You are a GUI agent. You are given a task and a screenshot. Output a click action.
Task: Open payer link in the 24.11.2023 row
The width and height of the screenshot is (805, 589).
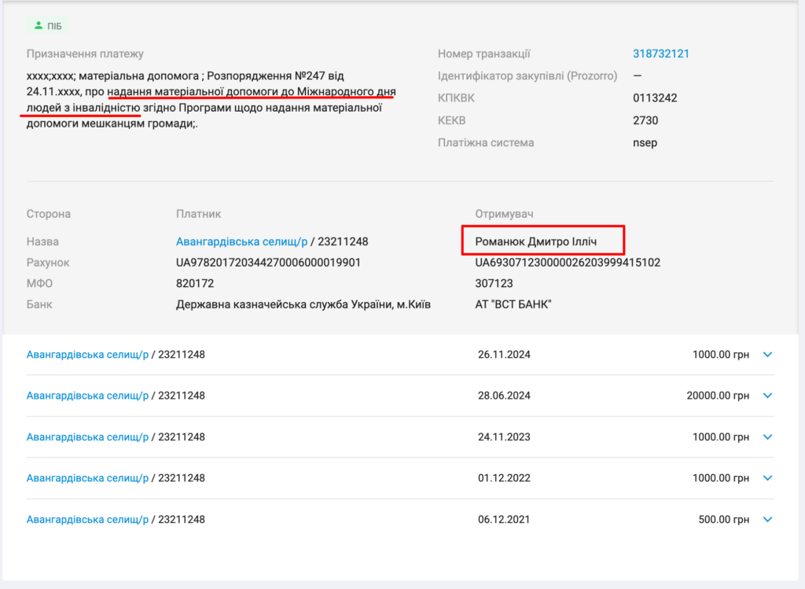click(87, 437)
